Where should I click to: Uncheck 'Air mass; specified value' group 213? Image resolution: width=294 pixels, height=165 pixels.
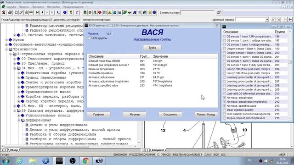point(224,106)
